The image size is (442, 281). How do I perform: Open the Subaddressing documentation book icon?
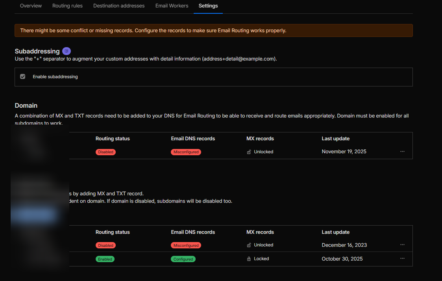coord(67,51)
